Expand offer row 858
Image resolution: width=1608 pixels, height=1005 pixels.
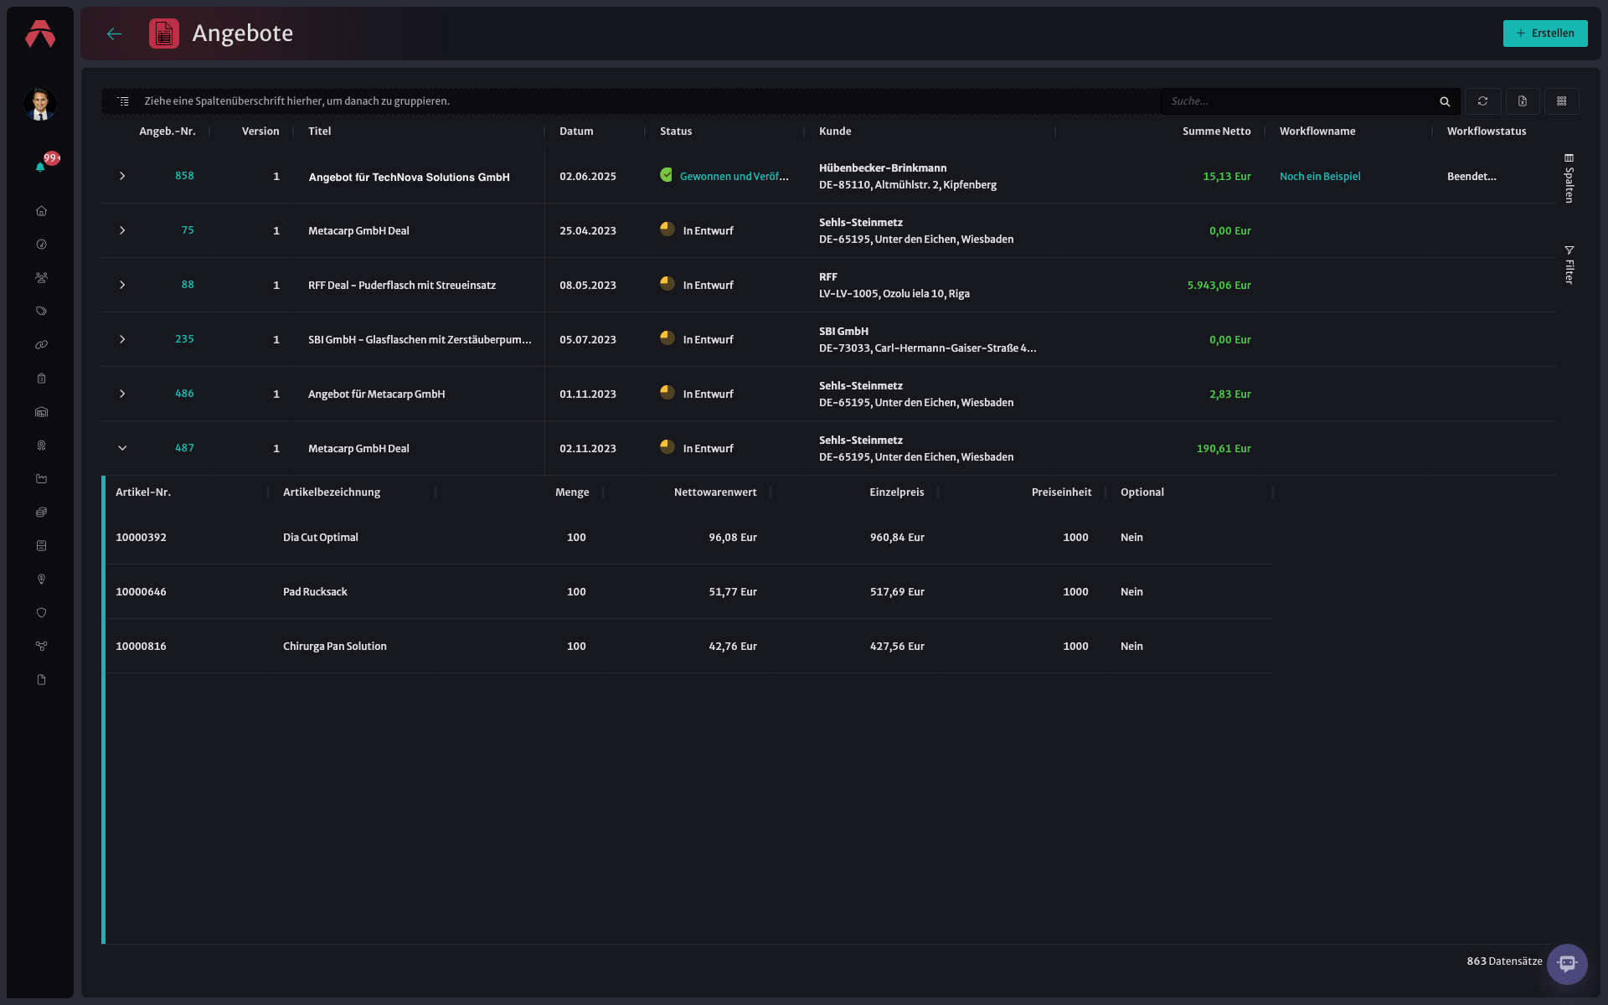(122, 176)
